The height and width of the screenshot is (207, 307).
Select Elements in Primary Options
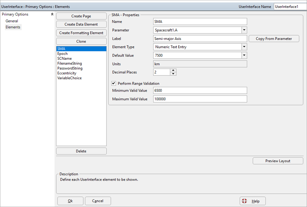tap(13, 27)
